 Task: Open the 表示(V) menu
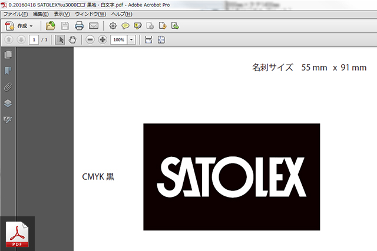point(62,14)
